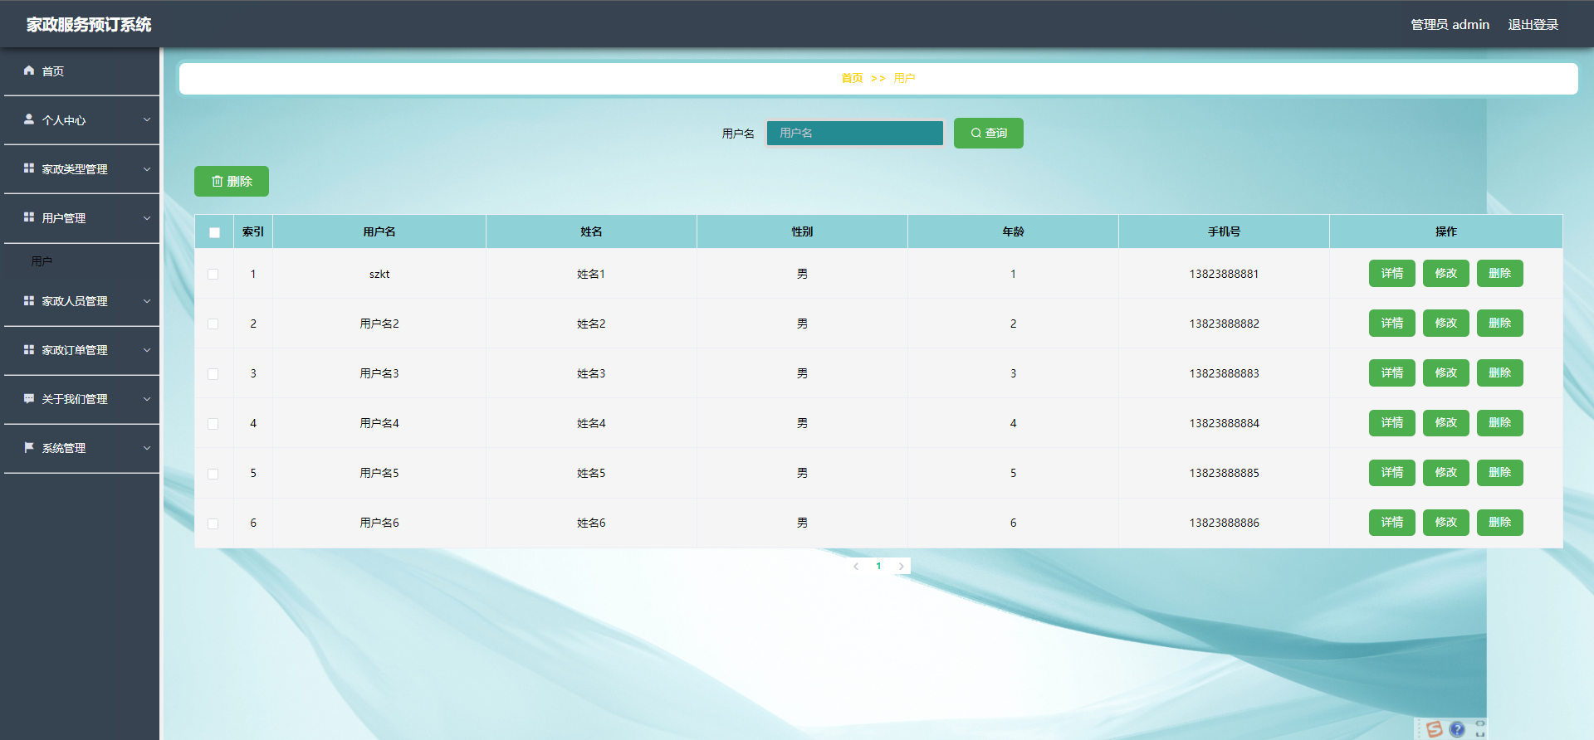Expand the 系统管理 menu chevron
The width and height of the screenshot is (1594, 740).
(147, 448)
